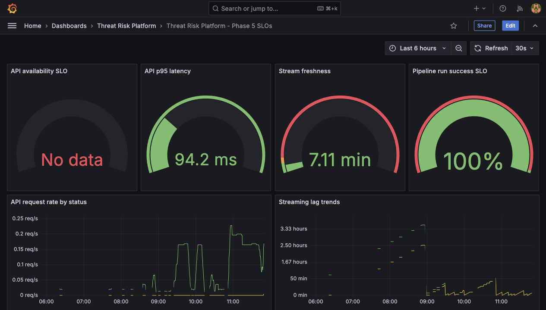Click Pipeline run success SLO panel title
Image resolution: width=546 pixels, height=310 pixels.
(450, 71)
